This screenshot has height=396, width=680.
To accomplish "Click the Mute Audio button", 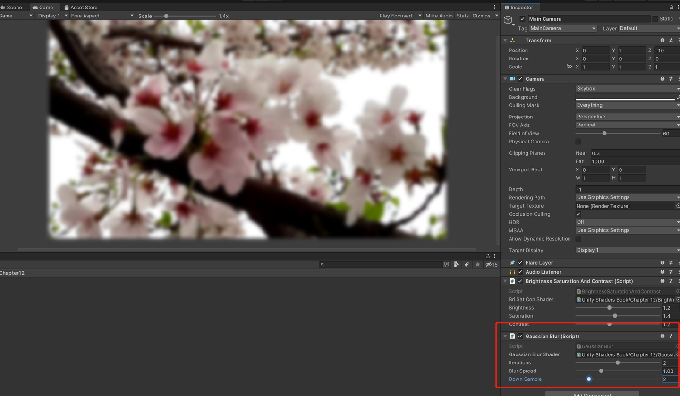I will tap(439, 16).
